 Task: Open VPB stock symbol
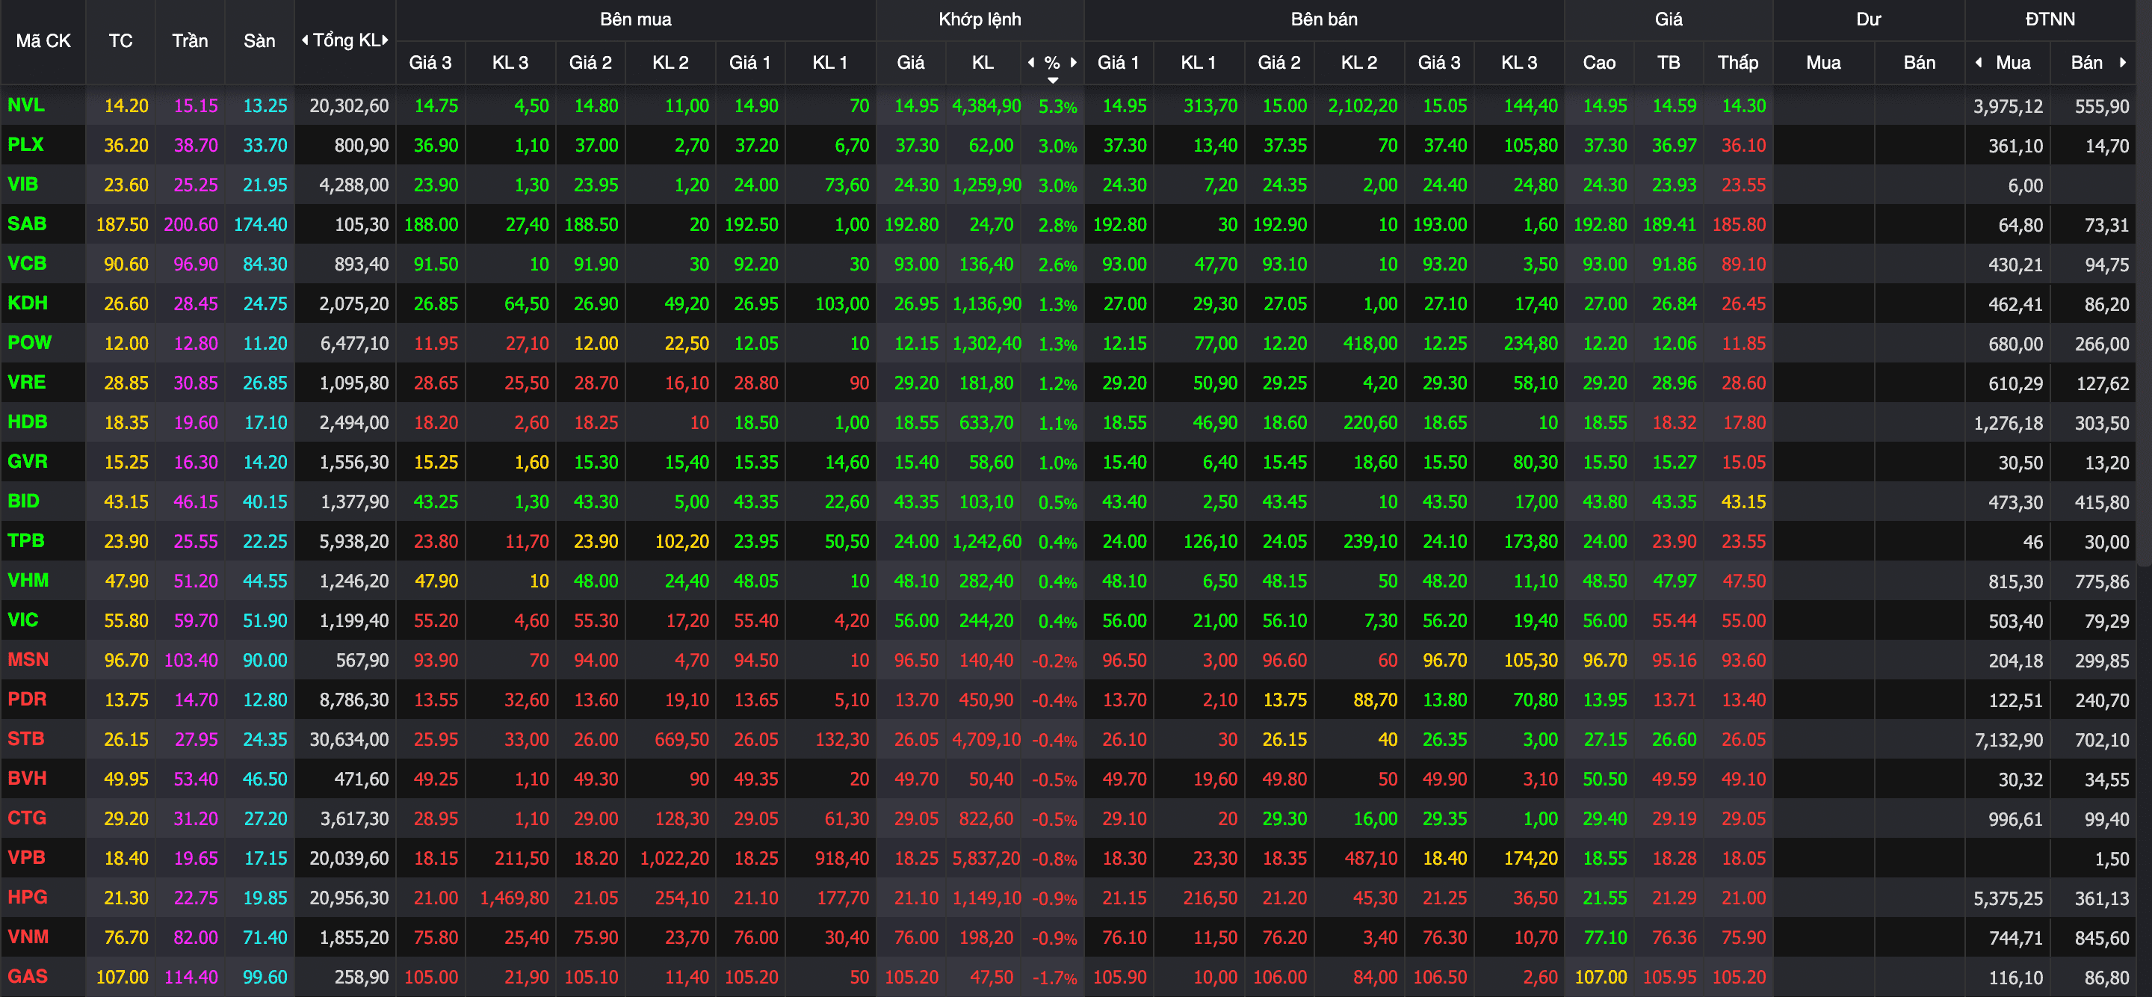pyautogui.click(x=26, y=857)
